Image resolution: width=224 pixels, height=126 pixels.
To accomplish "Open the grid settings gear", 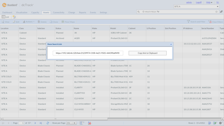I will coord(221,123).
